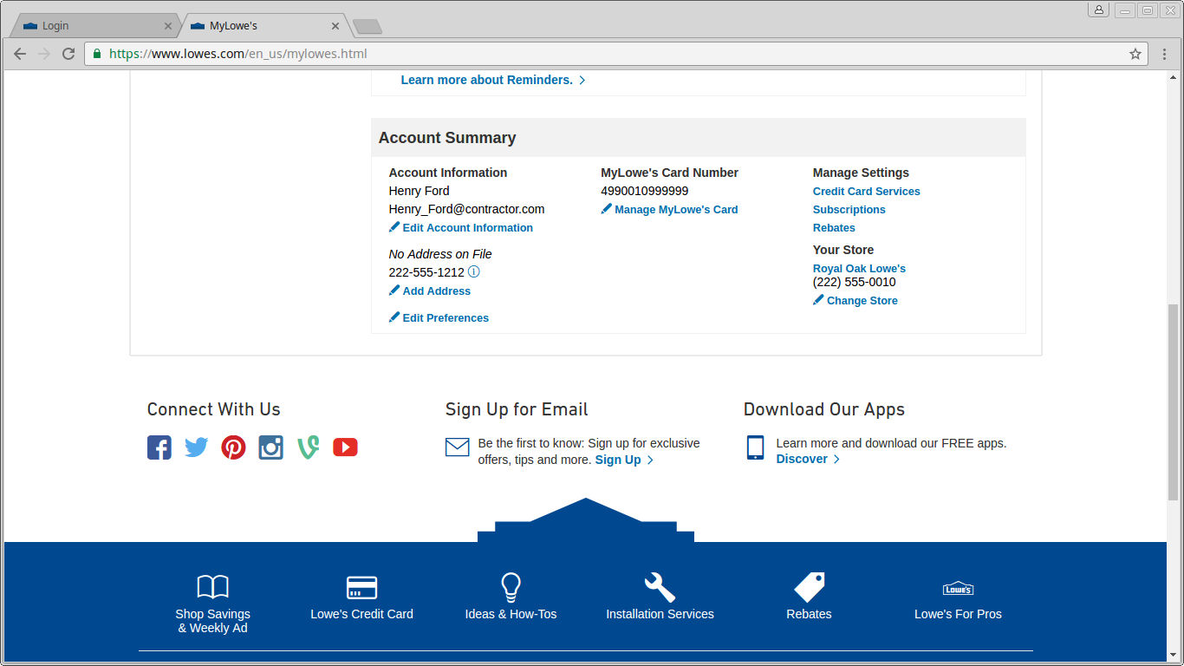Click the email envelope icon
This screenshot has width=1184, height=666.
[457, 447]
